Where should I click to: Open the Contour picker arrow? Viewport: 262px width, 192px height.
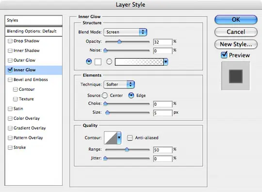point(119,138)
